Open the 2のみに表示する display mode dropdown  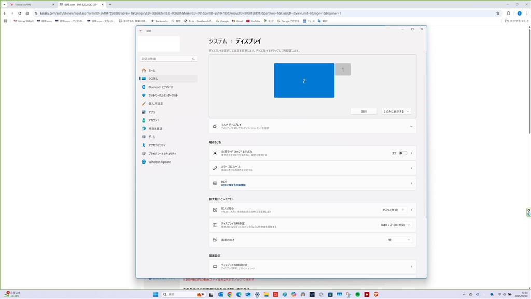point(397,111)
